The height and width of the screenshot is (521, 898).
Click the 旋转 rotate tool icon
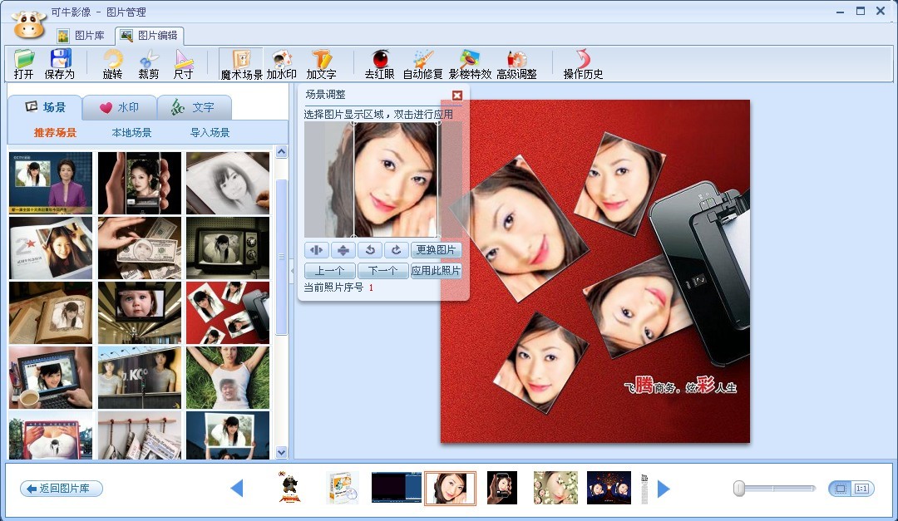[112, 64]
